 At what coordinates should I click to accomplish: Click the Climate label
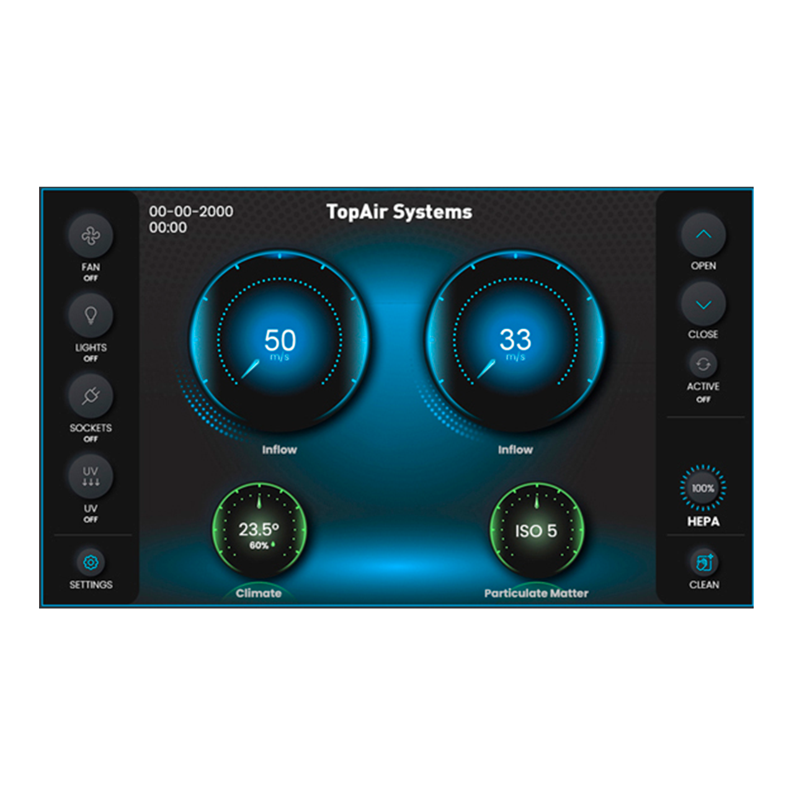point(259,594)
